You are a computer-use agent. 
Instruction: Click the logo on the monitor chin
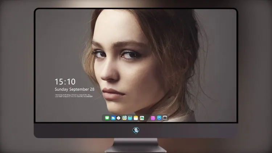136,130
